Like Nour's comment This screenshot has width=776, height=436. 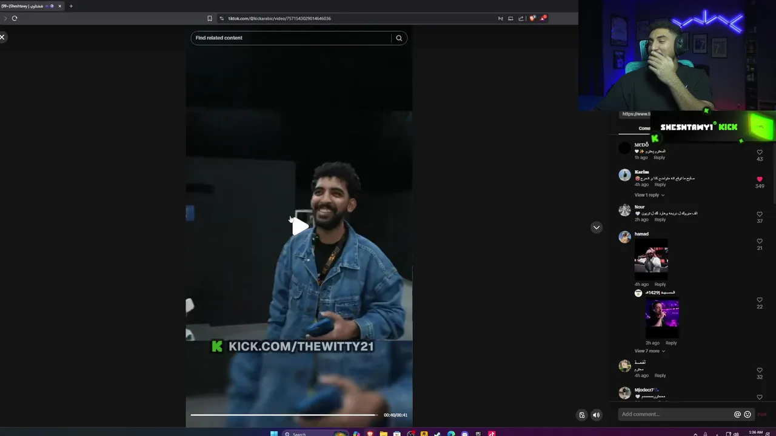click(x=760, y=214)
